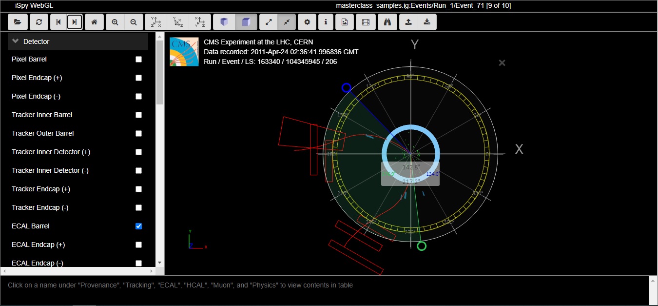Click the film strip animation icon
The width and height of the screenshot is (658, 306).
[x=366, y=22]
